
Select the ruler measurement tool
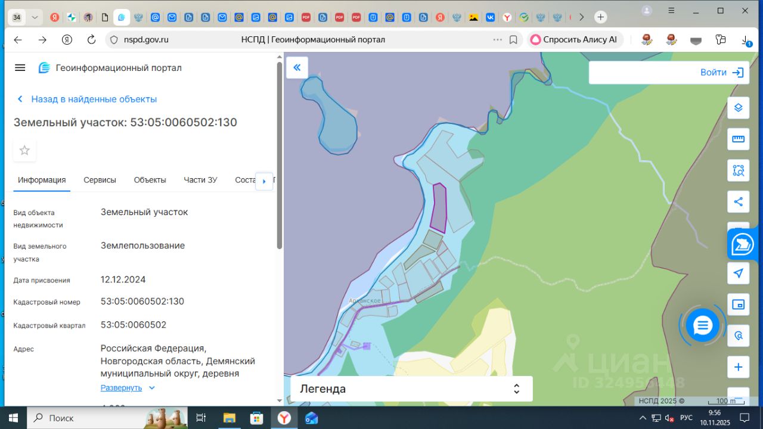point(738,139)
